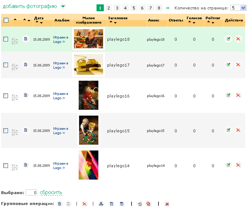This screenshot has height=213, width=247.
Task: Click the first red X in group operations
Action: [85, 204]
